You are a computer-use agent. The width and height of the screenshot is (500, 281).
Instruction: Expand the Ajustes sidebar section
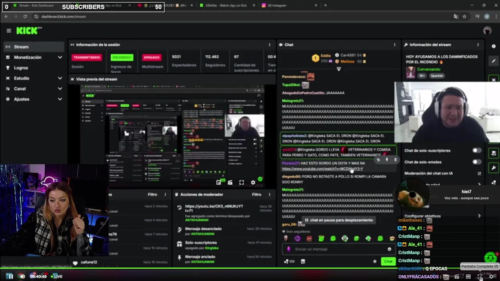click(60, 99)
